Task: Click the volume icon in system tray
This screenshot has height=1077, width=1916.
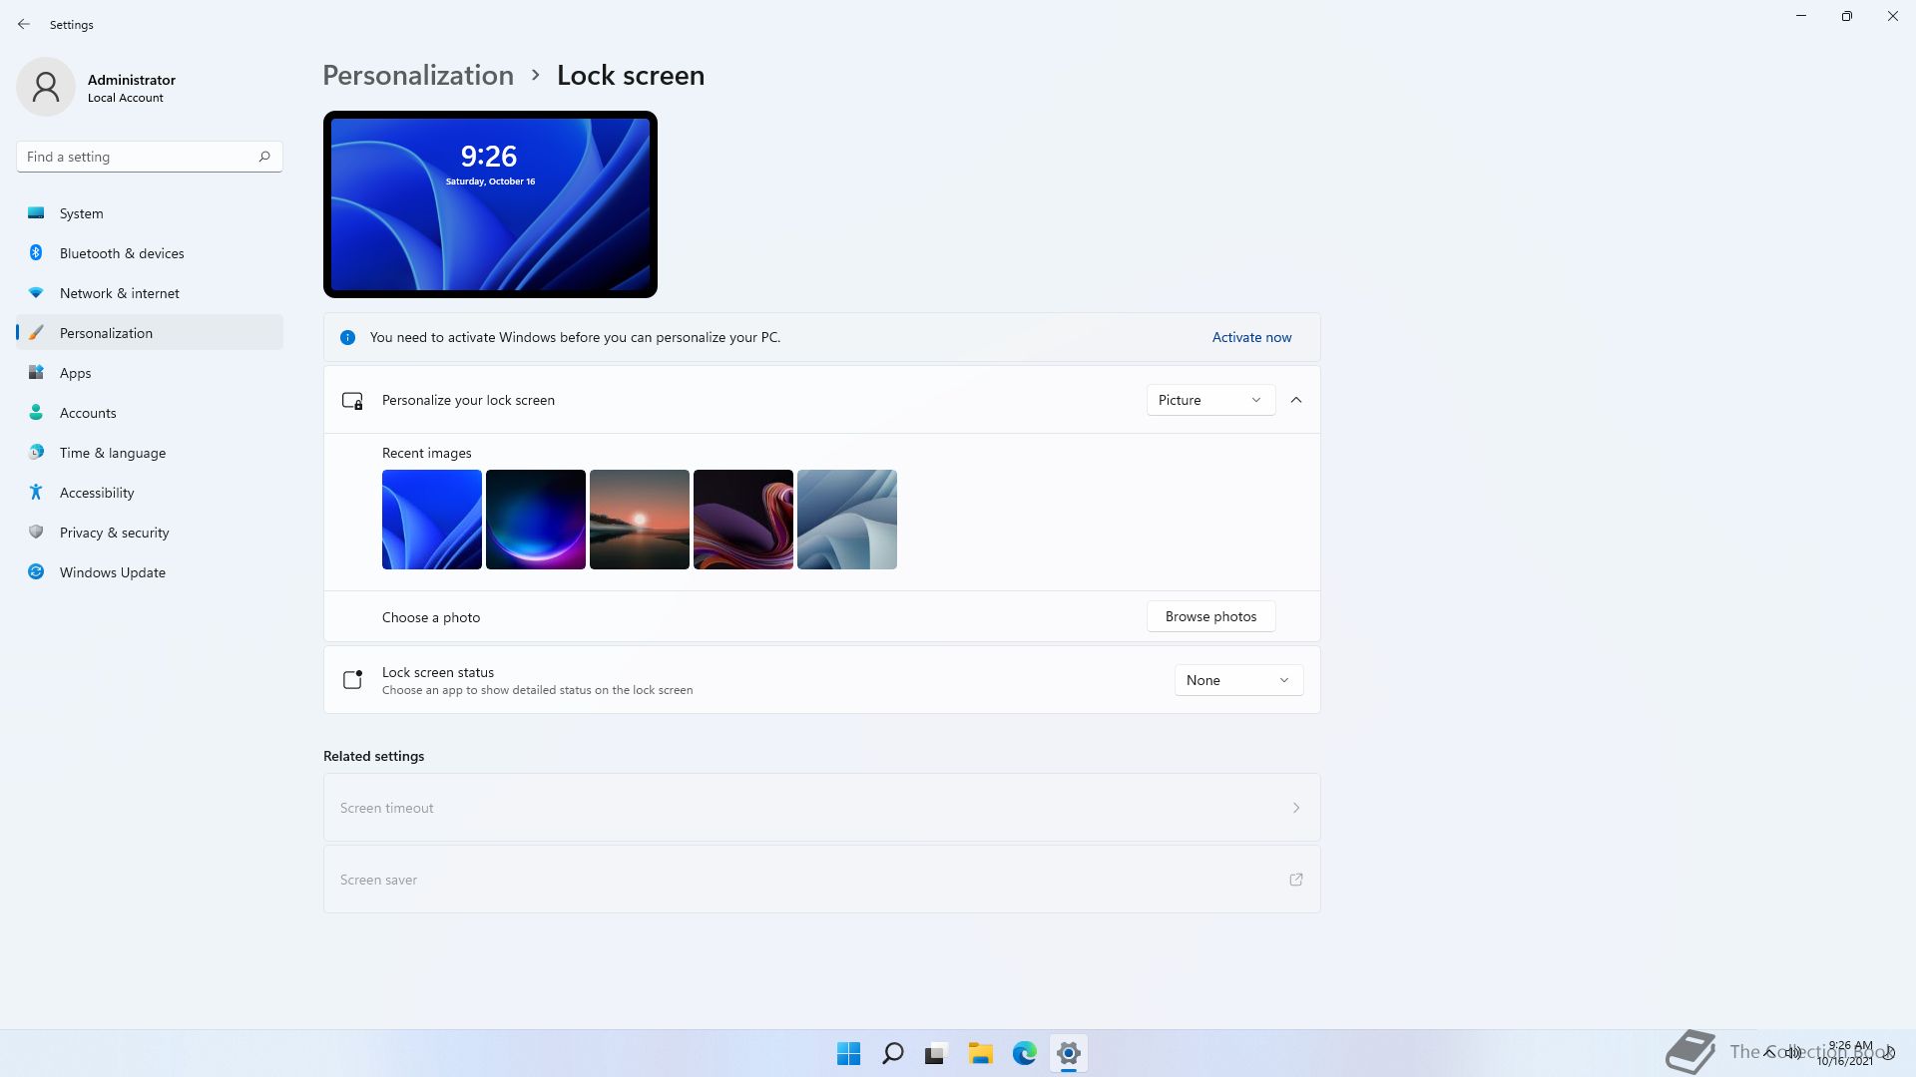Action: pos(1793,1052)
